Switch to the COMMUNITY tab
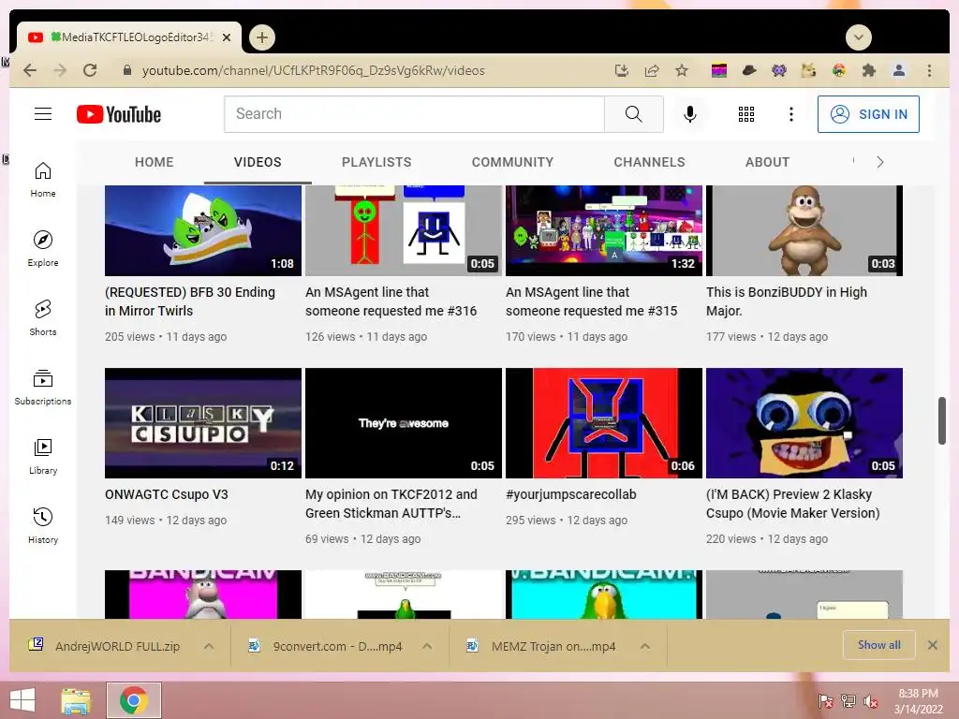Viewport: 959px width, 719px height. 512,162
